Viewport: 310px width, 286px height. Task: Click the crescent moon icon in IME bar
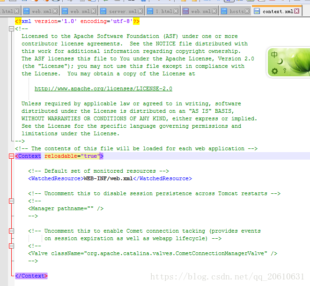coord(280,62)
